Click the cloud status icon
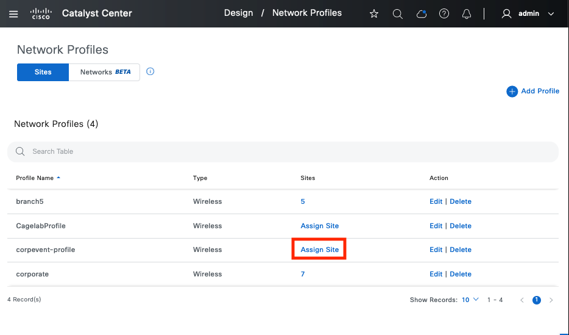Image resolution: width=569 pixels, height=335 pixels. pyautogui.click(x=421, y=13)
